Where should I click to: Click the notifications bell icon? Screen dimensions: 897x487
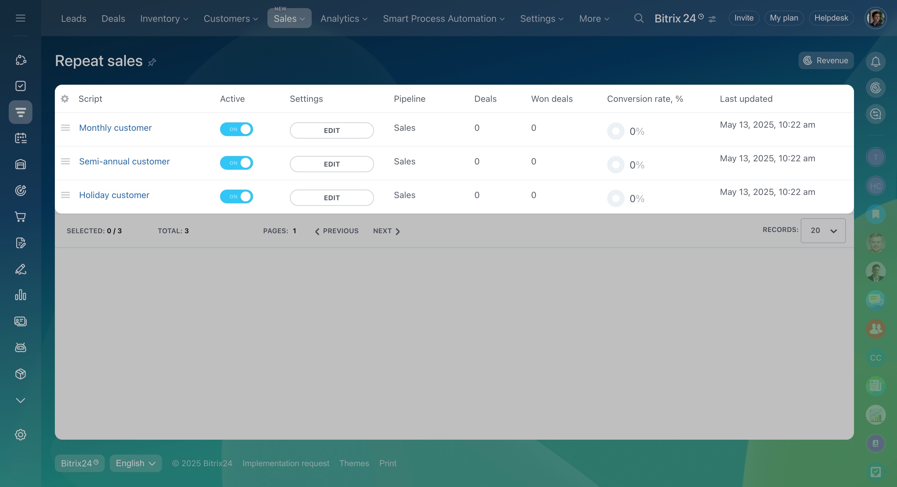[875, 62]
